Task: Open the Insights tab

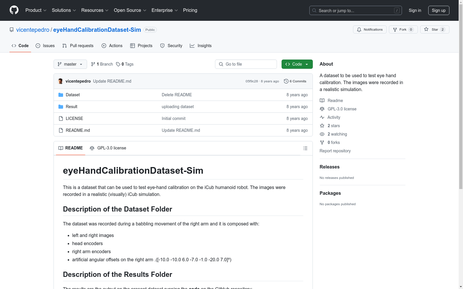Action: (x=201, y=46)
